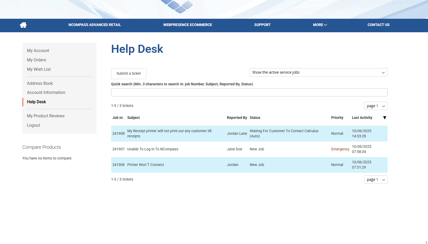
Task: Select Address Book in sidebar
Action: [40, 84]
